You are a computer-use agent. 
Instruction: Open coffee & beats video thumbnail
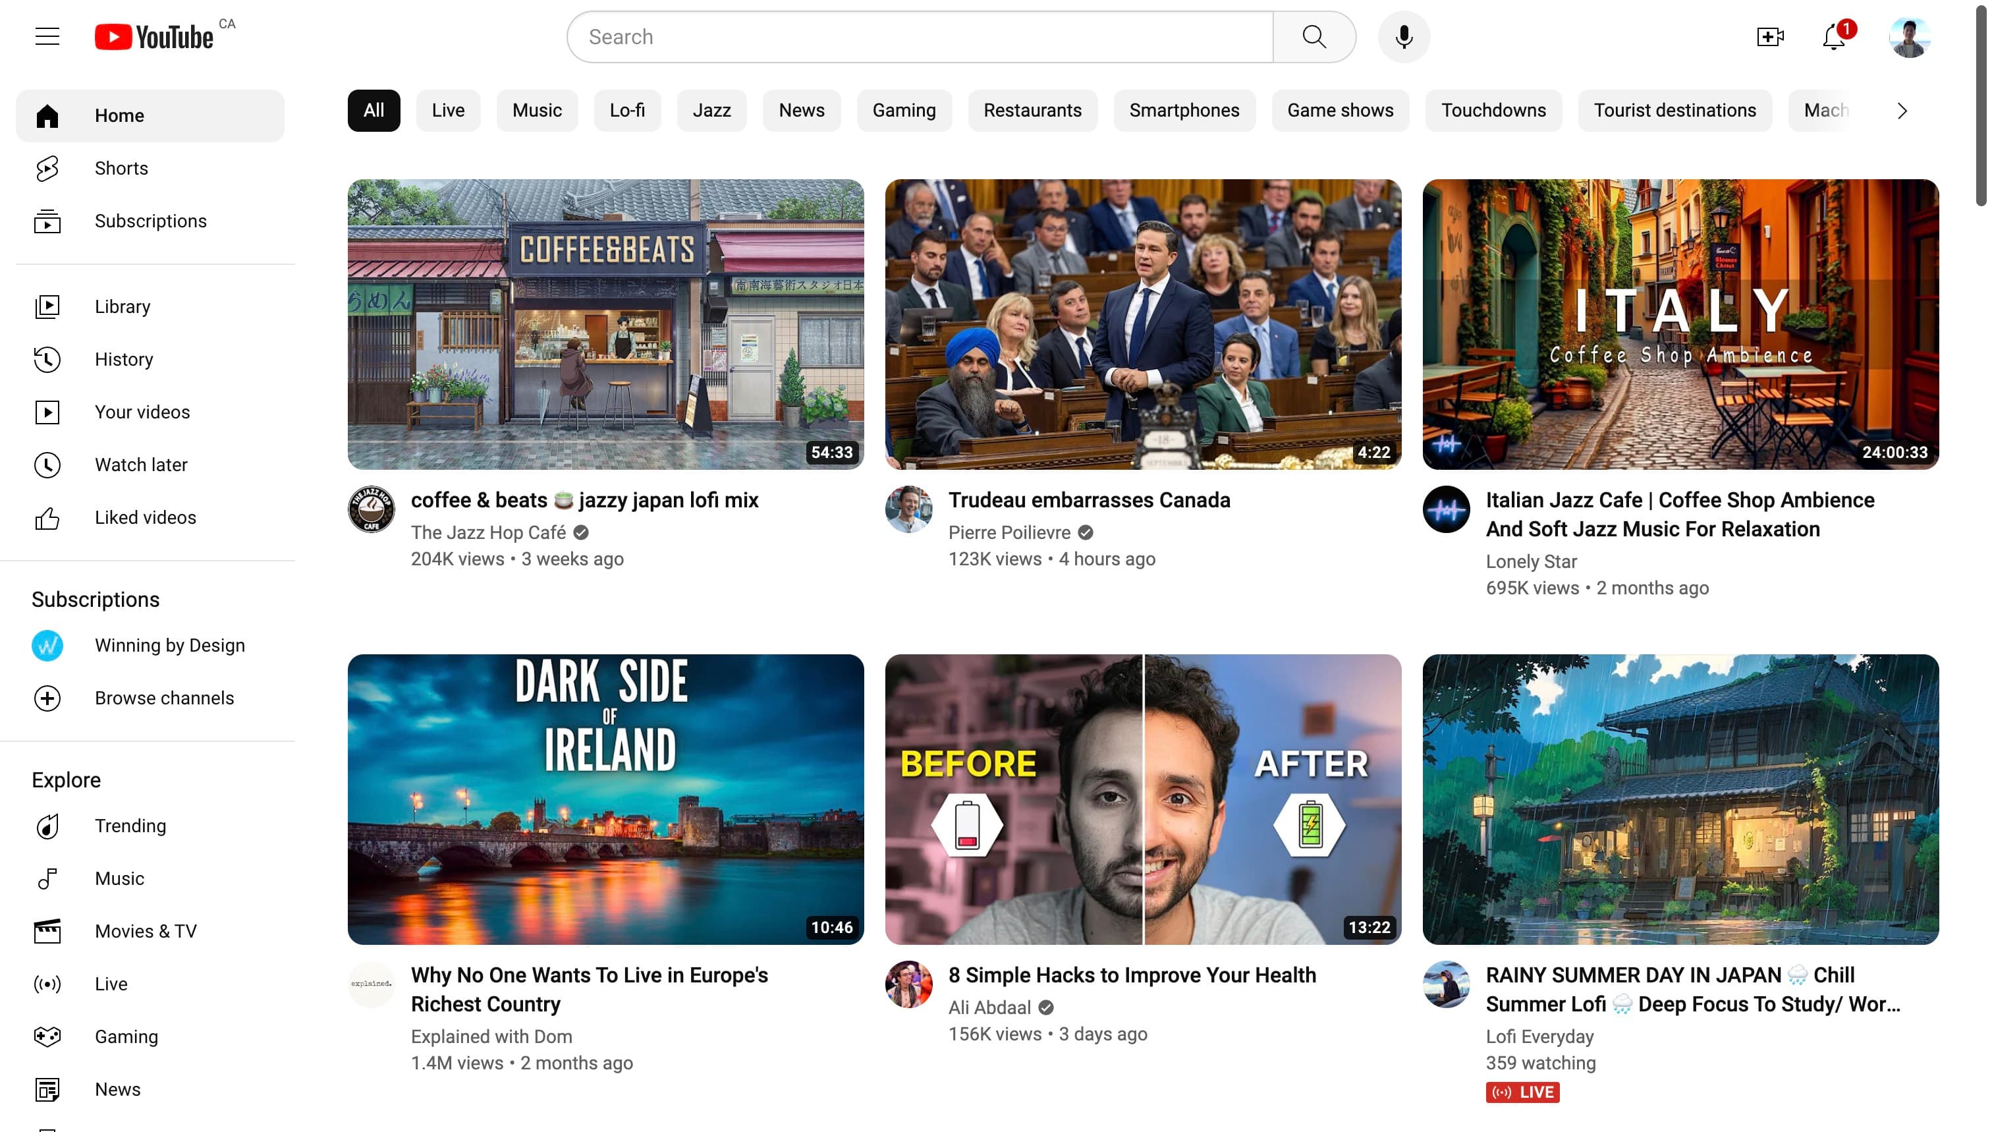click(x=605, y=324)
